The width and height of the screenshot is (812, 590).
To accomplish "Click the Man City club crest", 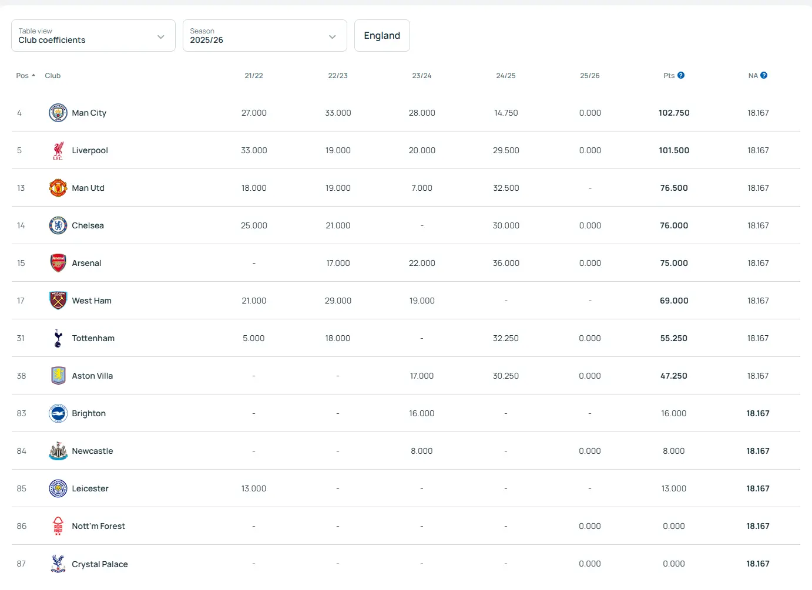I will click(x=58, y=113).
